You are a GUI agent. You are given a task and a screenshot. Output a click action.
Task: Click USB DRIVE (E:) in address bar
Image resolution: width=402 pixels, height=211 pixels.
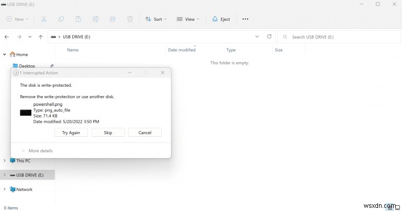pos(76,37)
